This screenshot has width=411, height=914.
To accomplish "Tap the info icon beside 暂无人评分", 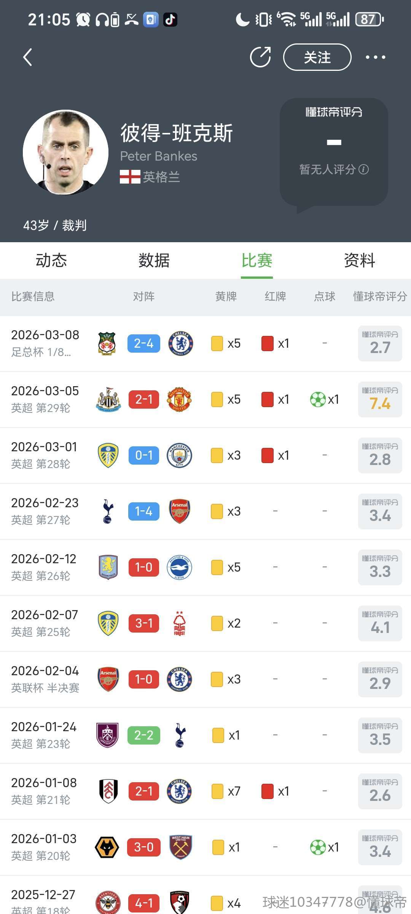I will click(364, 169).
